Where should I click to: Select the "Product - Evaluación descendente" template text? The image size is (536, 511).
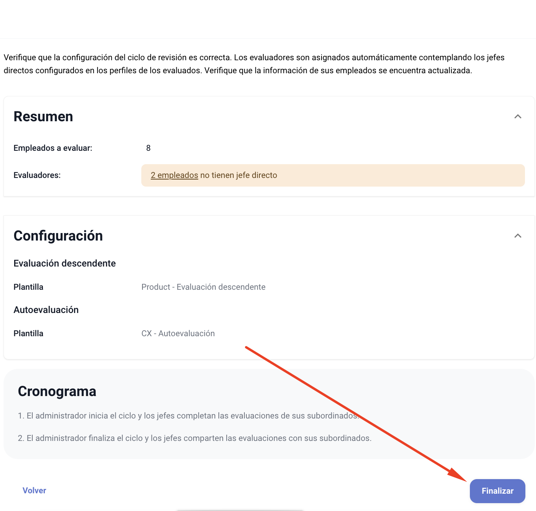click(203, 287)
